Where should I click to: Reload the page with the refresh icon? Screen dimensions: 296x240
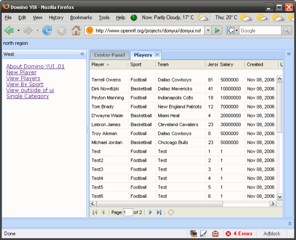pos(47,30)
